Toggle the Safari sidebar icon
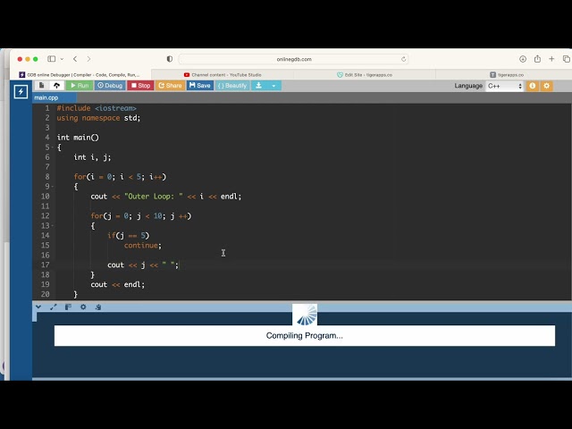 (x=52, y=59)
